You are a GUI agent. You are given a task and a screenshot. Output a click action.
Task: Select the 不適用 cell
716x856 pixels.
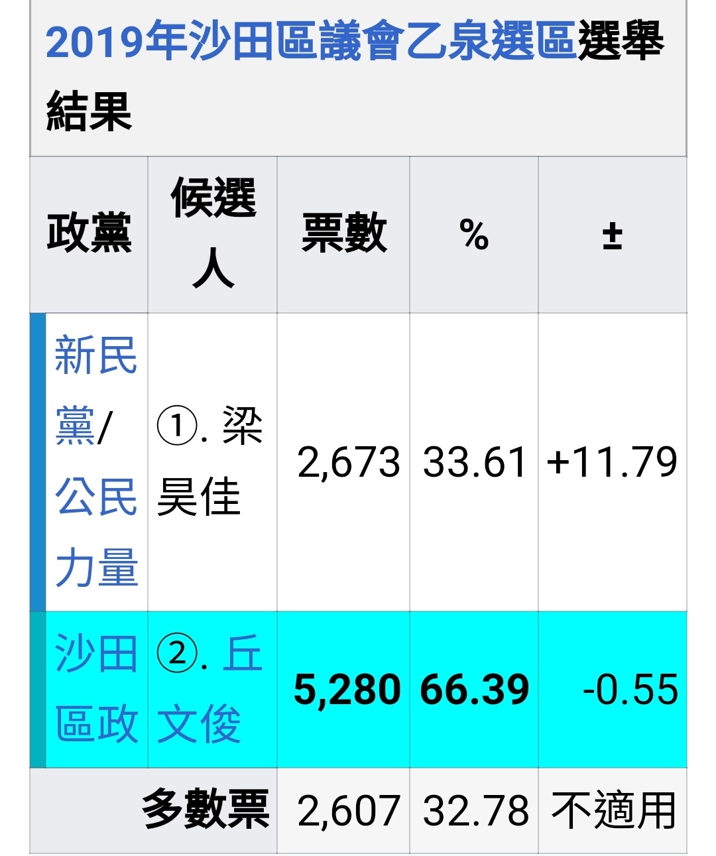point(613,810)
